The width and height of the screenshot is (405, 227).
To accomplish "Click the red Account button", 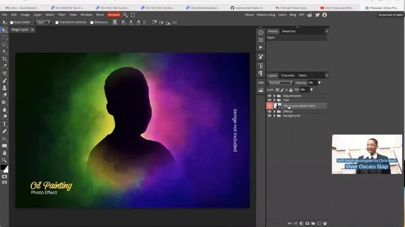I will pos(114,15).
